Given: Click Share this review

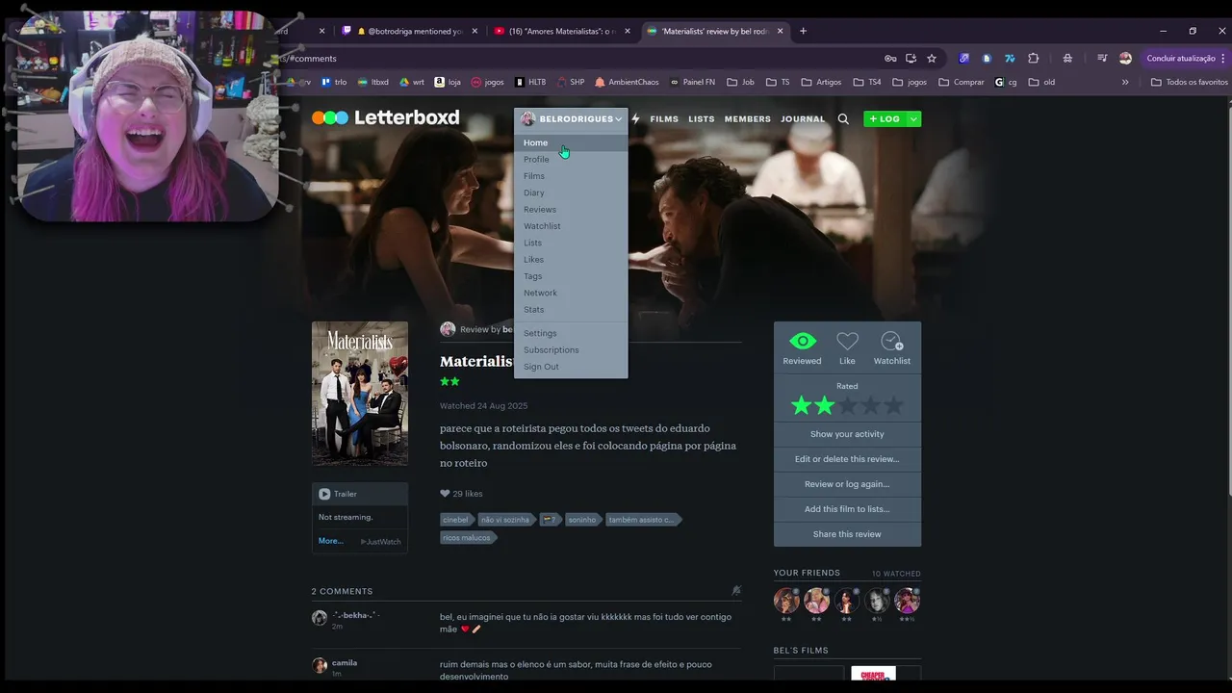Looking at the screenshot, I should click(847, 534).
